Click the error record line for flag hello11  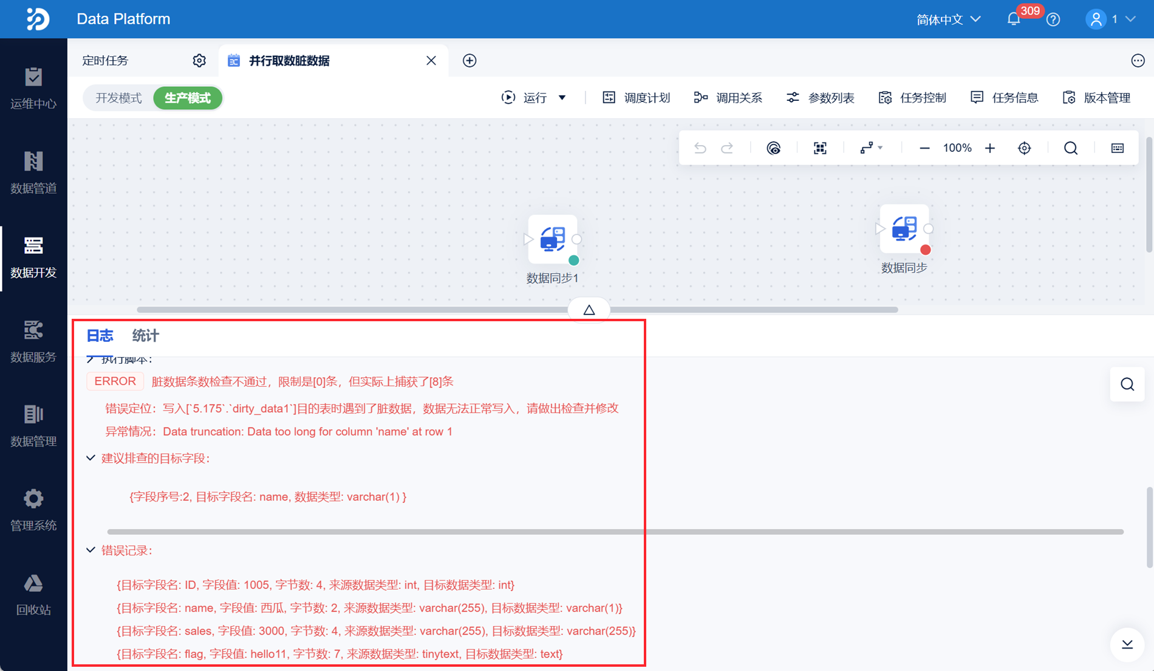(x=340, y=654)
